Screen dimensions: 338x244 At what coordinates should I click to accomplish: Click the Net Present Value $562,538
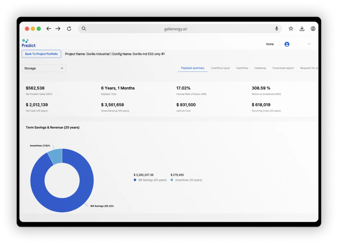35,88
